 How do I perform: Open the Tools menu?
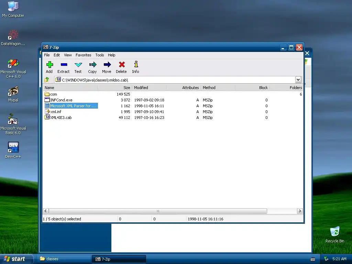[99, 55]
